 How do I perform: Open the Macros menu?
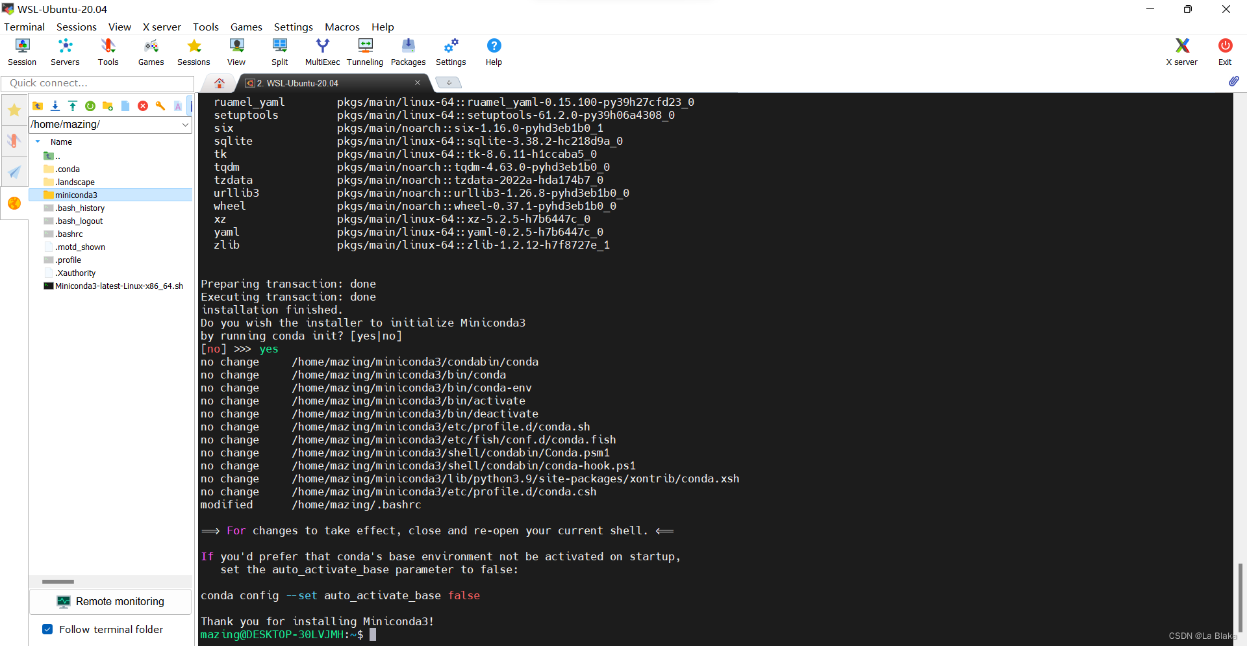point(342,27)
